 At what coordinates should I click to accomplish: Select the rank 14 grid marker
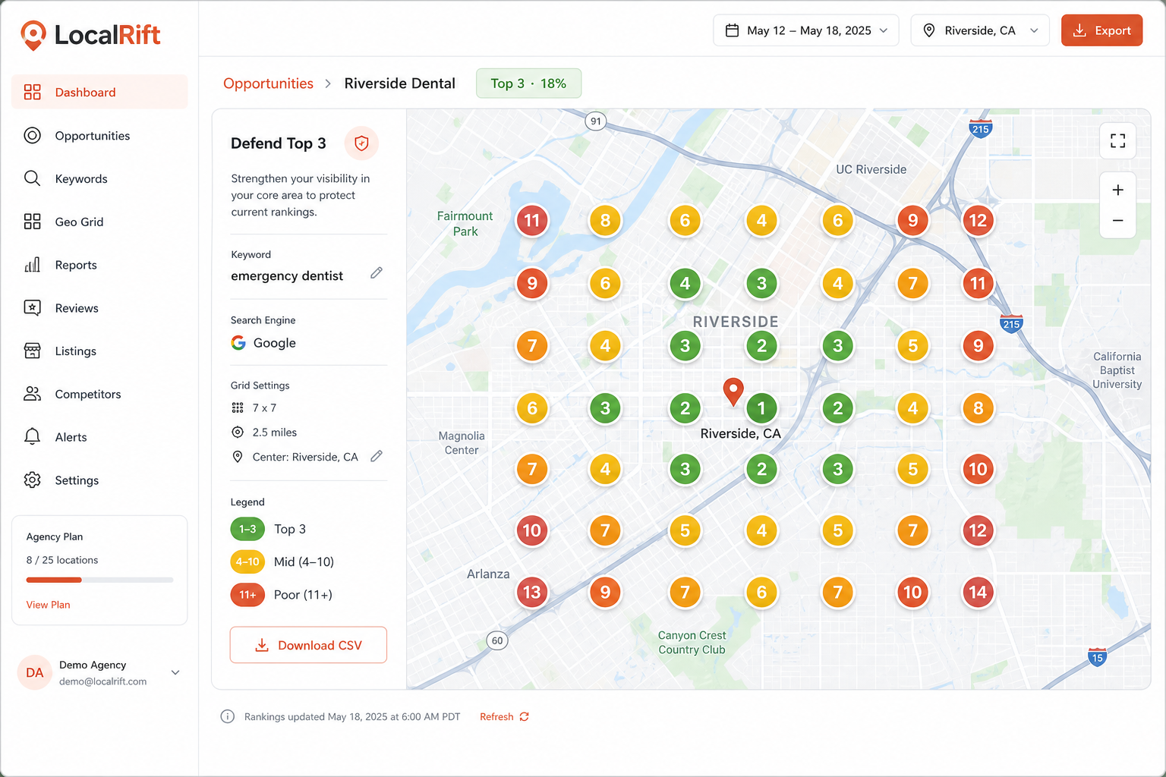(x=978, y=592)
